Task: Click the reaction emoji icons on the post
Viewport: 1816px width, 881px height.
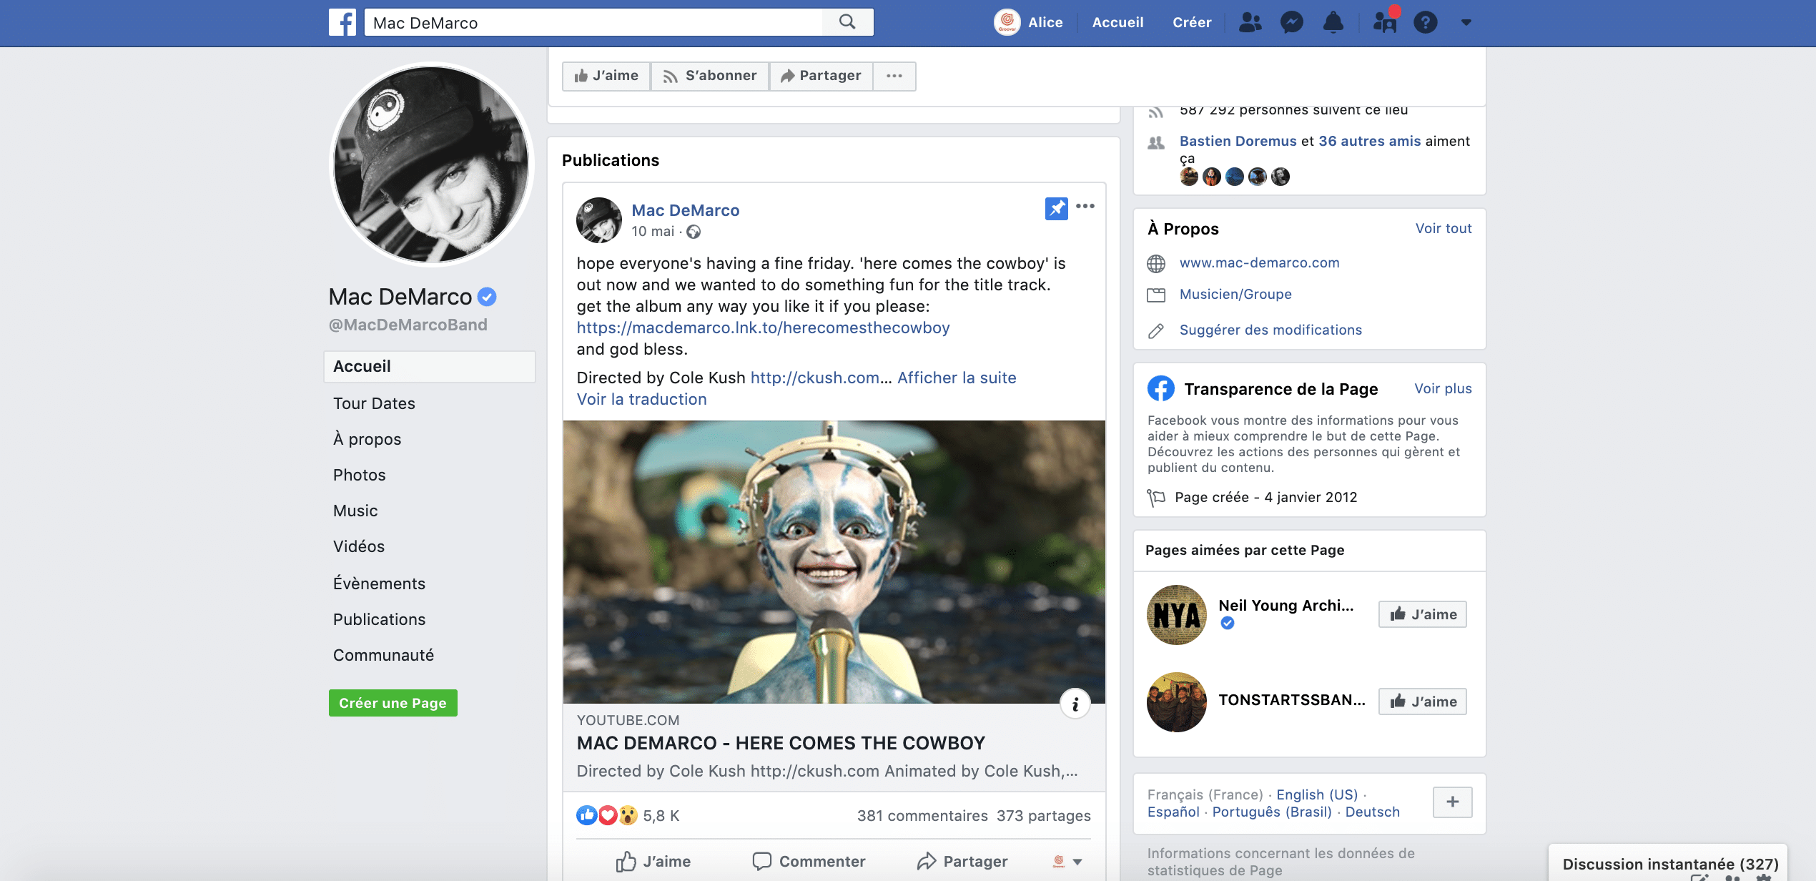Action: tap(607, 815)
